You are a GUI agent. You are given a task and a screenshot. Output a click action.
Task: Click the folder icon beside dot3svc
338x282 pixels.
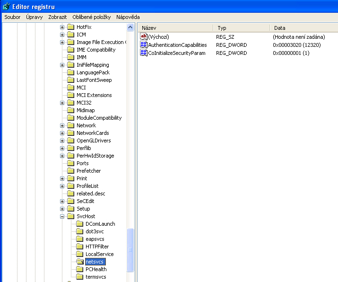[80, 231]
